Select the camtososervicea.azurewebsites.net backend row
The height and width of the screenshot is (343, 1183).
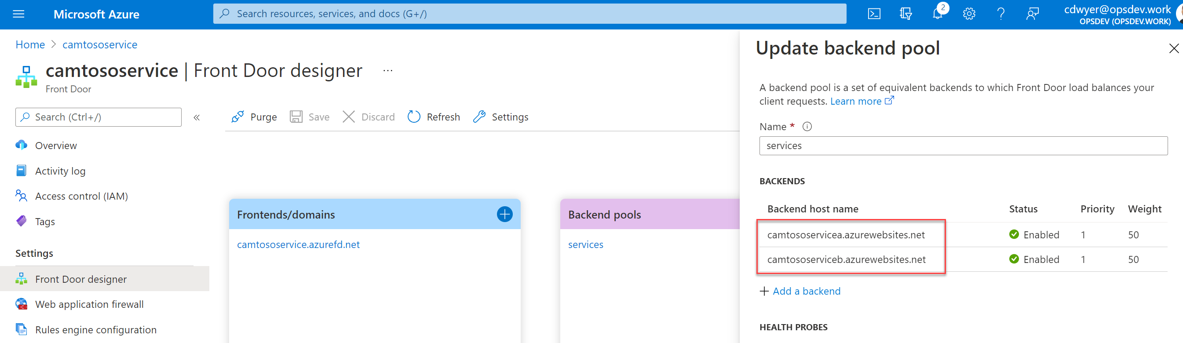(x=846, y=235)
